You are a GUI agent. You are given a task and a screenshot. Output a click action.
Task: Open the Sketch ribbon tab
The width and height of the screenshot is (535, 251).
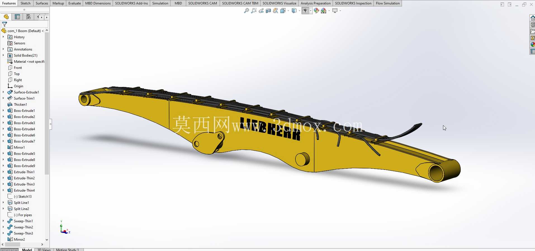25,3
